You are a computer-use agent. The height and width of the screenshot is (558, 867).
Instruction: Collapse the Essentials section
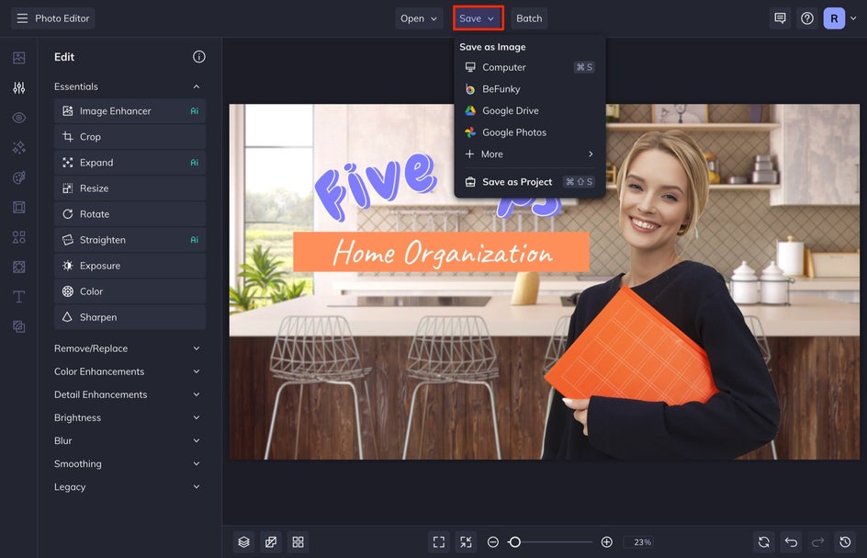coord(197,87)
